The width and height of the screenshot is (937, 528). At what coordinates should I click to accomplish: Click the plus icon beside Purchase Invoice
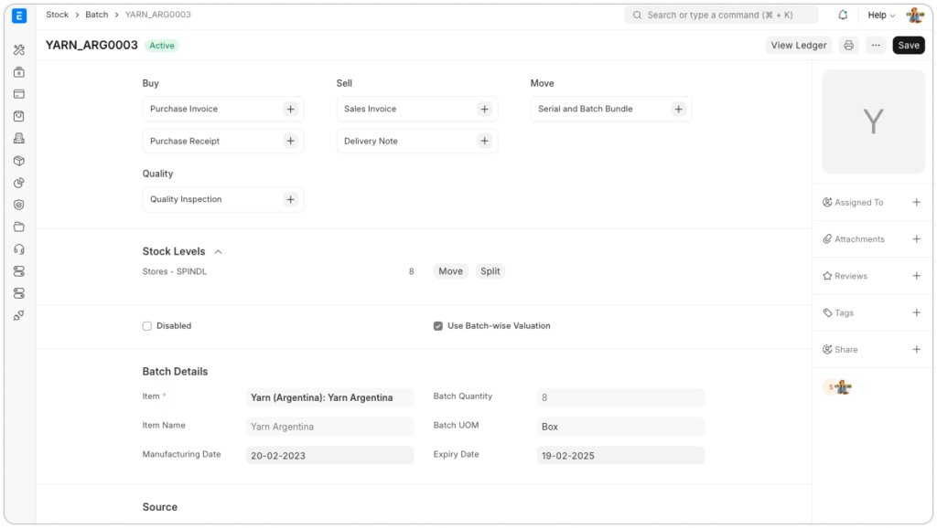coord(290,109)
